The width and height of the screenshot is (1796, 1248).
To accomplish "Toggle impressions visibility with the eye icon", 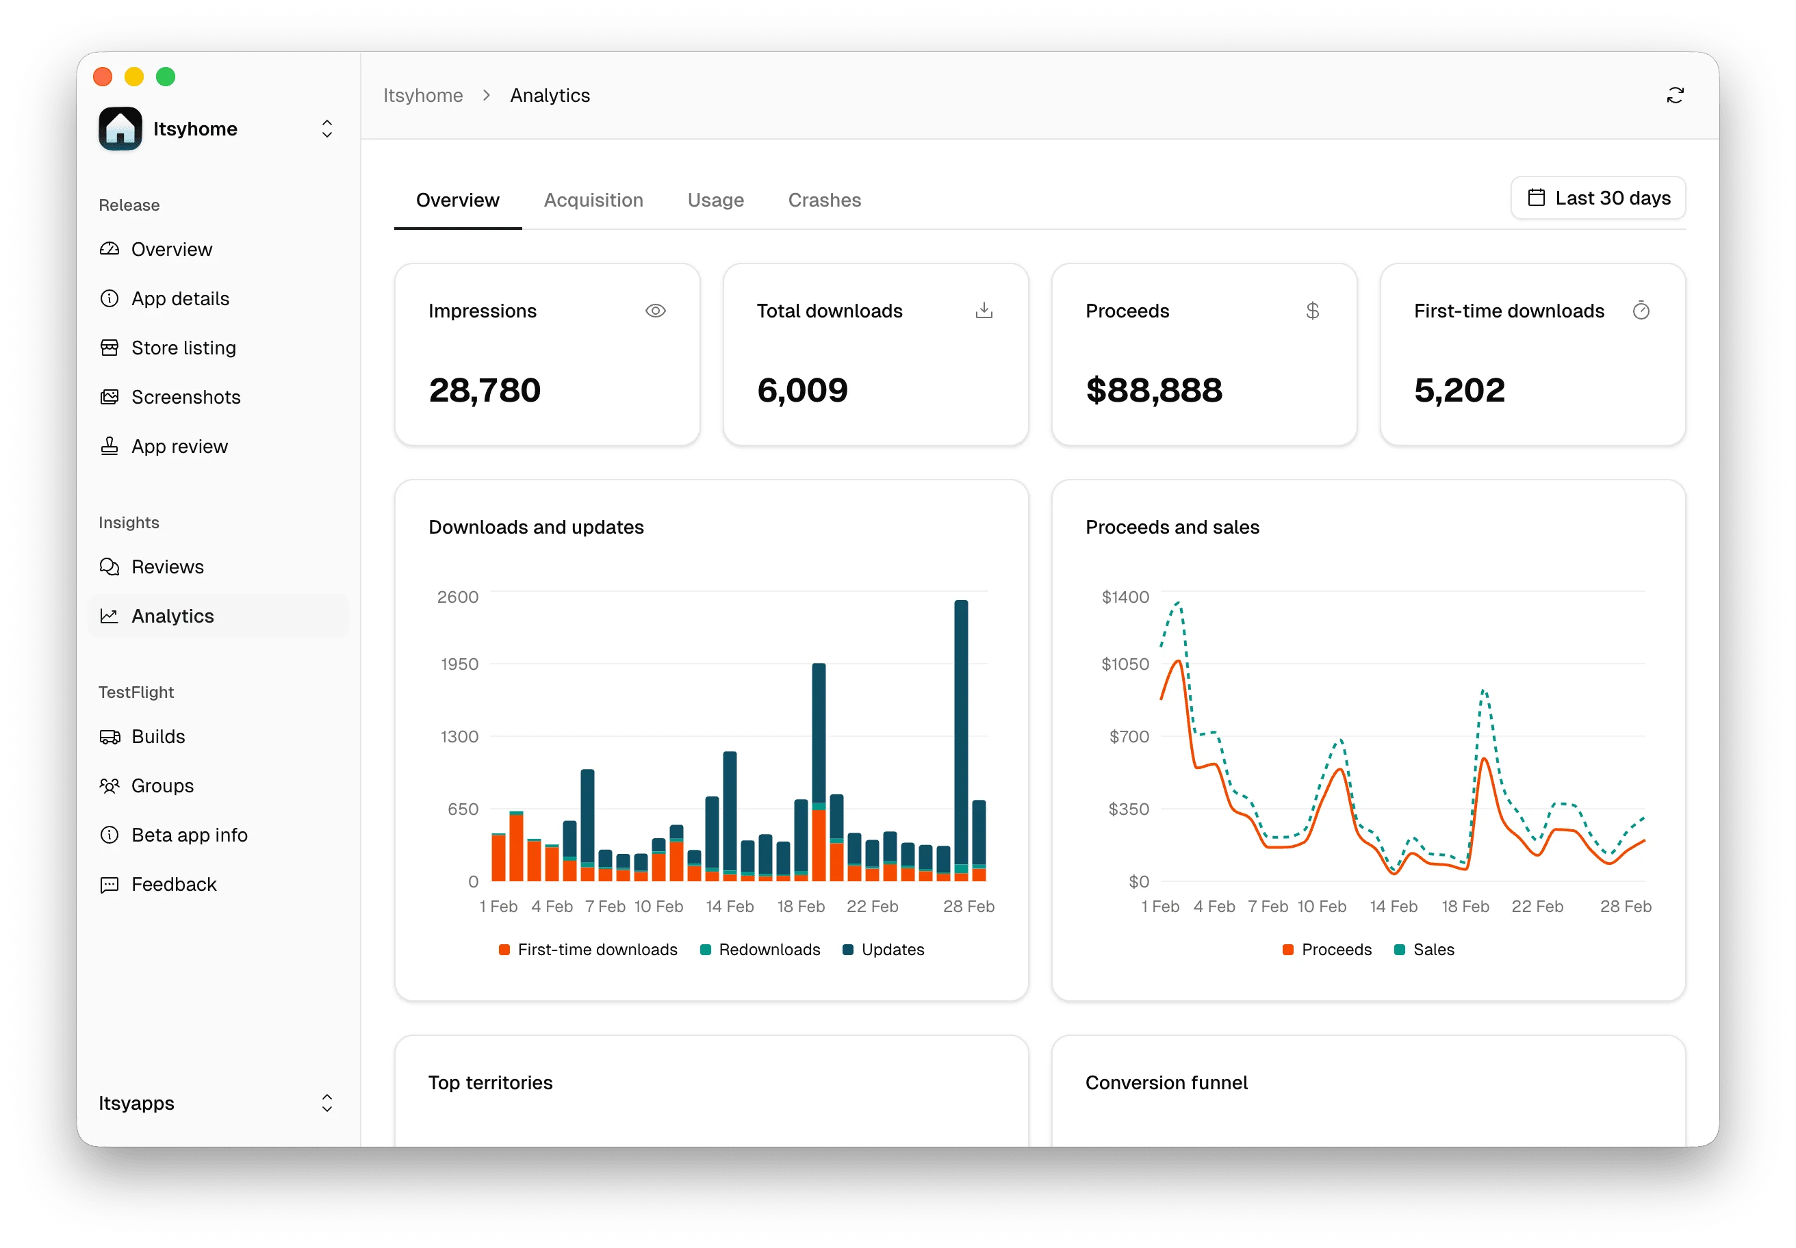I will [656, 311].
